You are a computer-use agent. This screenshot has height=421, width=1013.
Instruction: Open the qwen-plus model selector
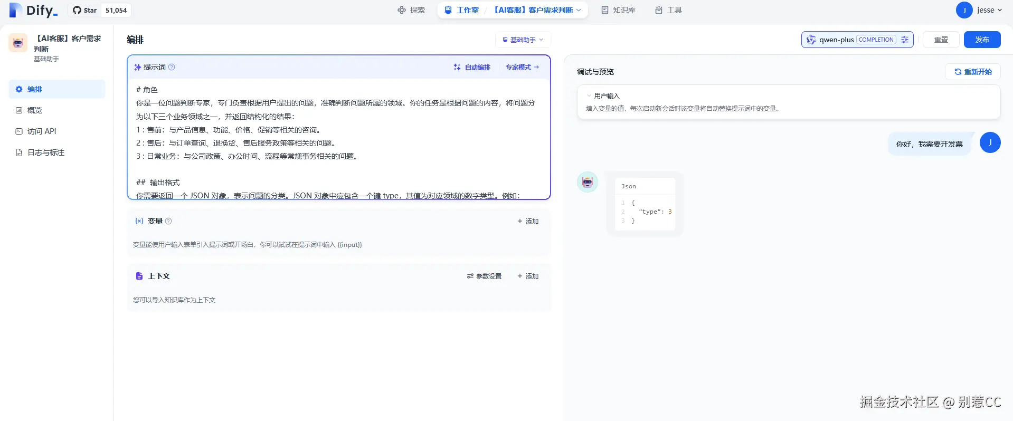click(857, 40)
